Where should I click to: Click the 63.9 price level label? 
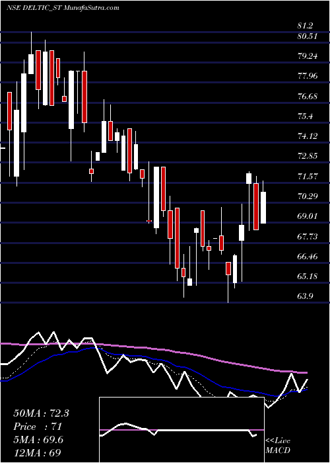point(306,296)
